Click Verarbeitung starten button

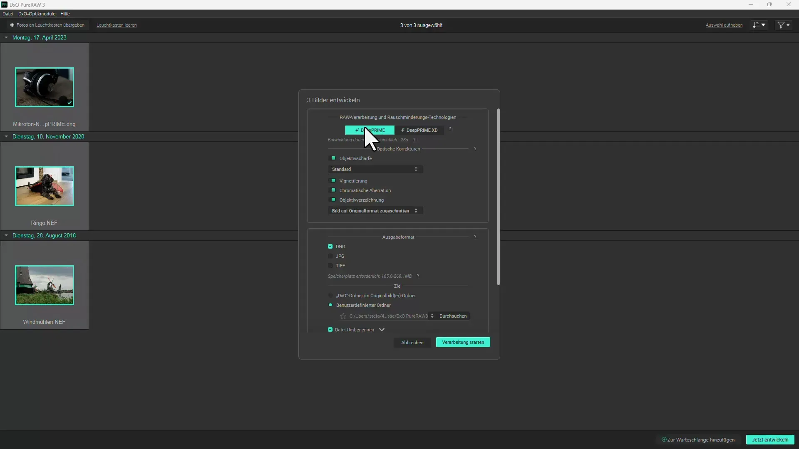[463, 342]
